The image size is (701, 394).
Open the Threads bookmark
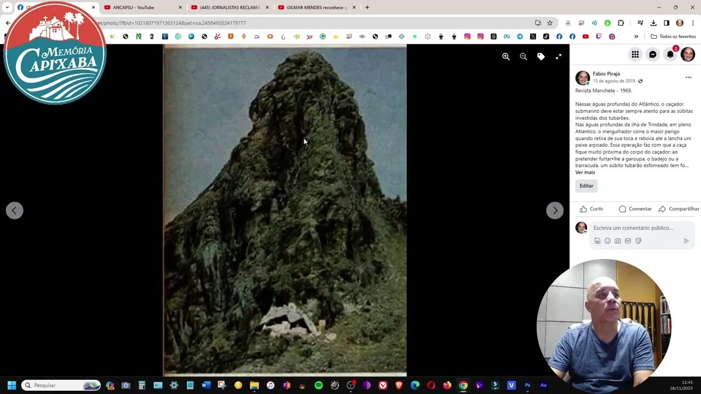coord(493,37)
